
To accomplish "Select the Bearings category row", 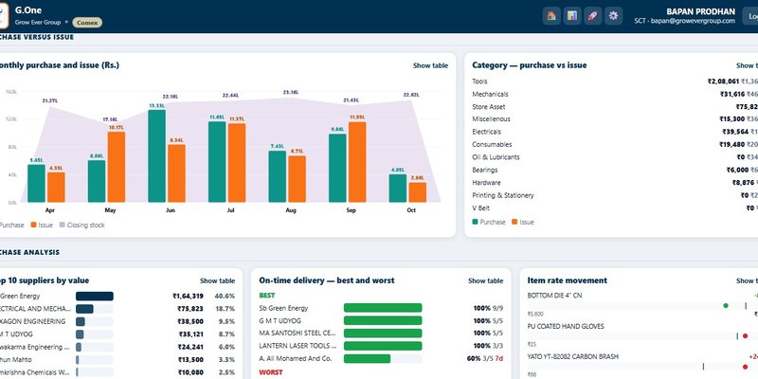I will pos(615,171).
